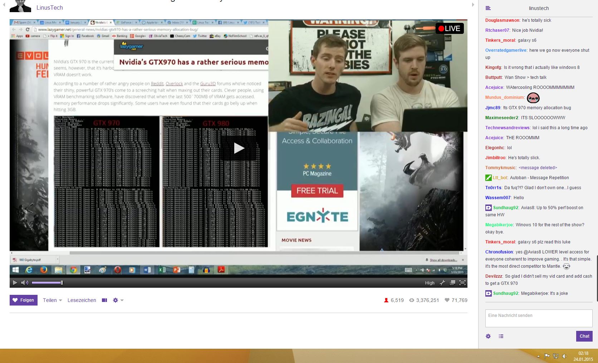Image resolution: width=598 pixels, height=363 pixels.
Task: Click Wassem007 username in chat
Action: point(498,198)
